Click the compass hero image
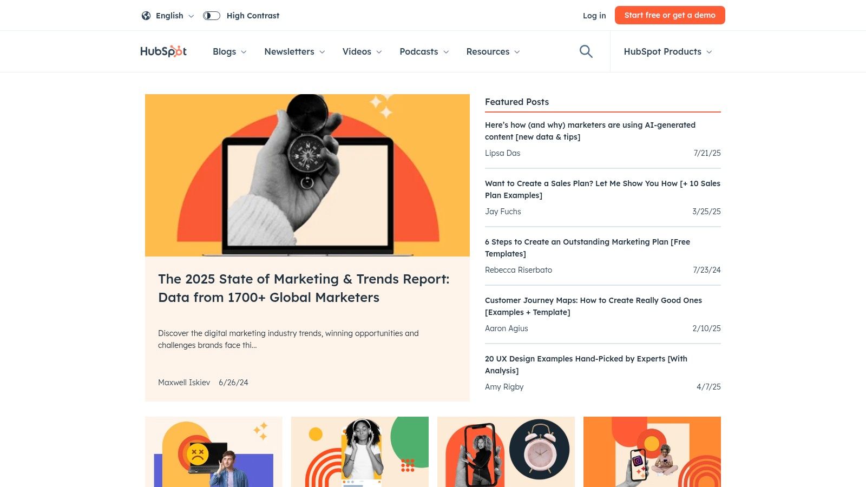Viewport: 866px width, 487px height. coord(307,175)
